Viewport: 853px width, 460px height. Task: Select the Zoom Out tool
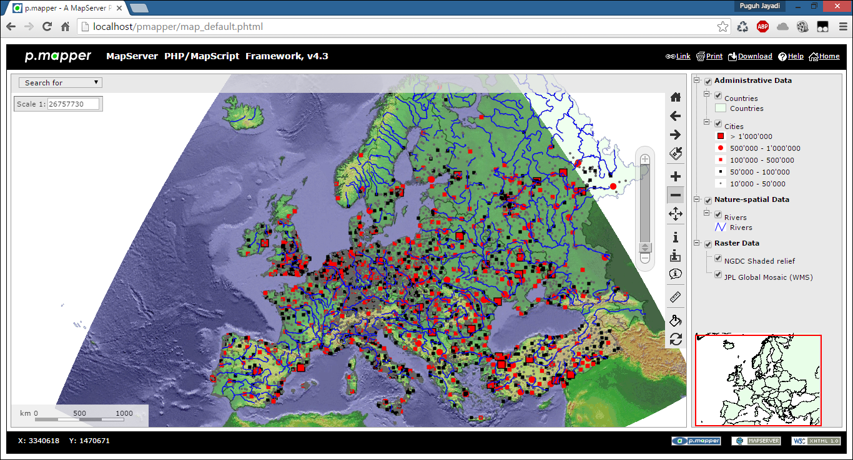point(675,194)
